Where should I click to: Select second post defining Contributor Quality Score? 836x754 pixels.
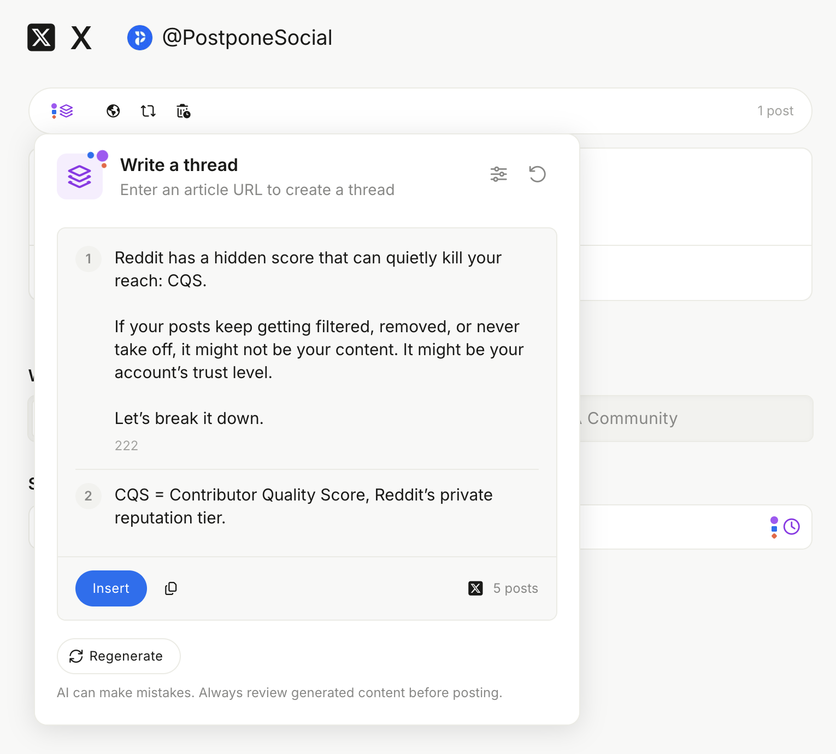tap(304, 506)
